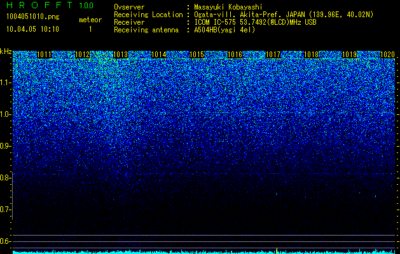The image size is (400, 254).
Task: Click the Receiving Location label
Action: (148, 15)
